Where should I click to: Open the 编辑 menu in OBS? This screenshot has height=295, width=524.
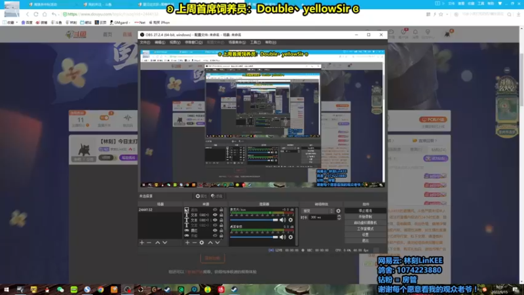click(x=160, y=43)
